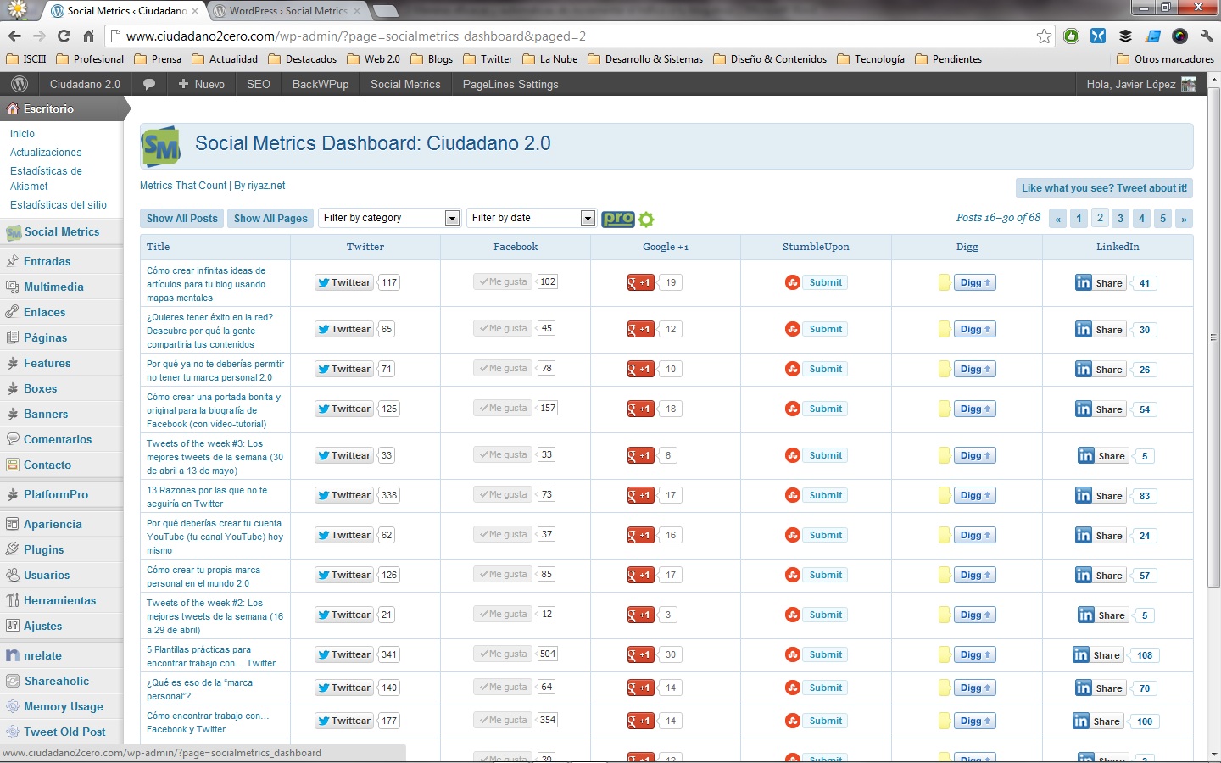The width and height of the screenshot is (1221, 763).
Task: Open Chrome wrench settings menu
Action: (1207, 36)
